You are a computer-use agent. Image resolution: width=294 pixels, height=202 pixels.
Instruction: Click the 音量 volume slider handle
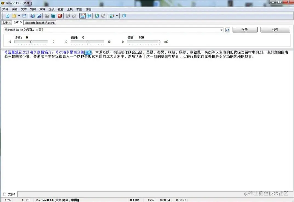click(x=159, y=42)
